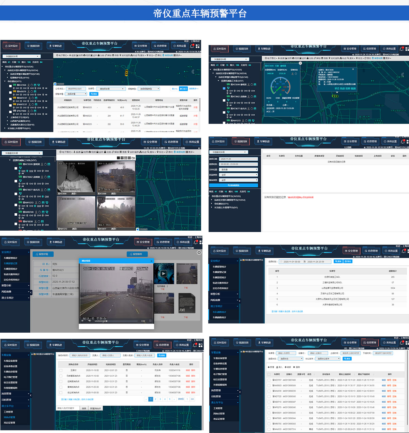Open the 码流类型 dropdown in the playback search
The image size is (409, 433).
(239, 175)
